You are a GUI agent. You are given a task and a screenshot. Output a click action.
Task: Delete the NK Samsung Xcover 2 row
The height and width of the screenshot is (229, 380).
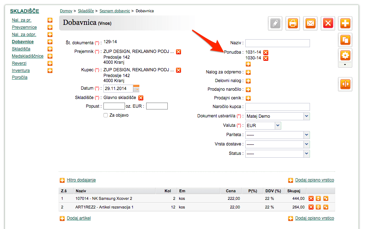311,198
